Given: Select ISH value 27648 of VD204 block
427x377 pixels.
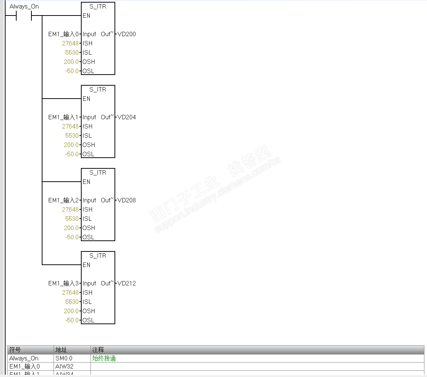Looking at the screenshot, I should (x=70, y=126).
